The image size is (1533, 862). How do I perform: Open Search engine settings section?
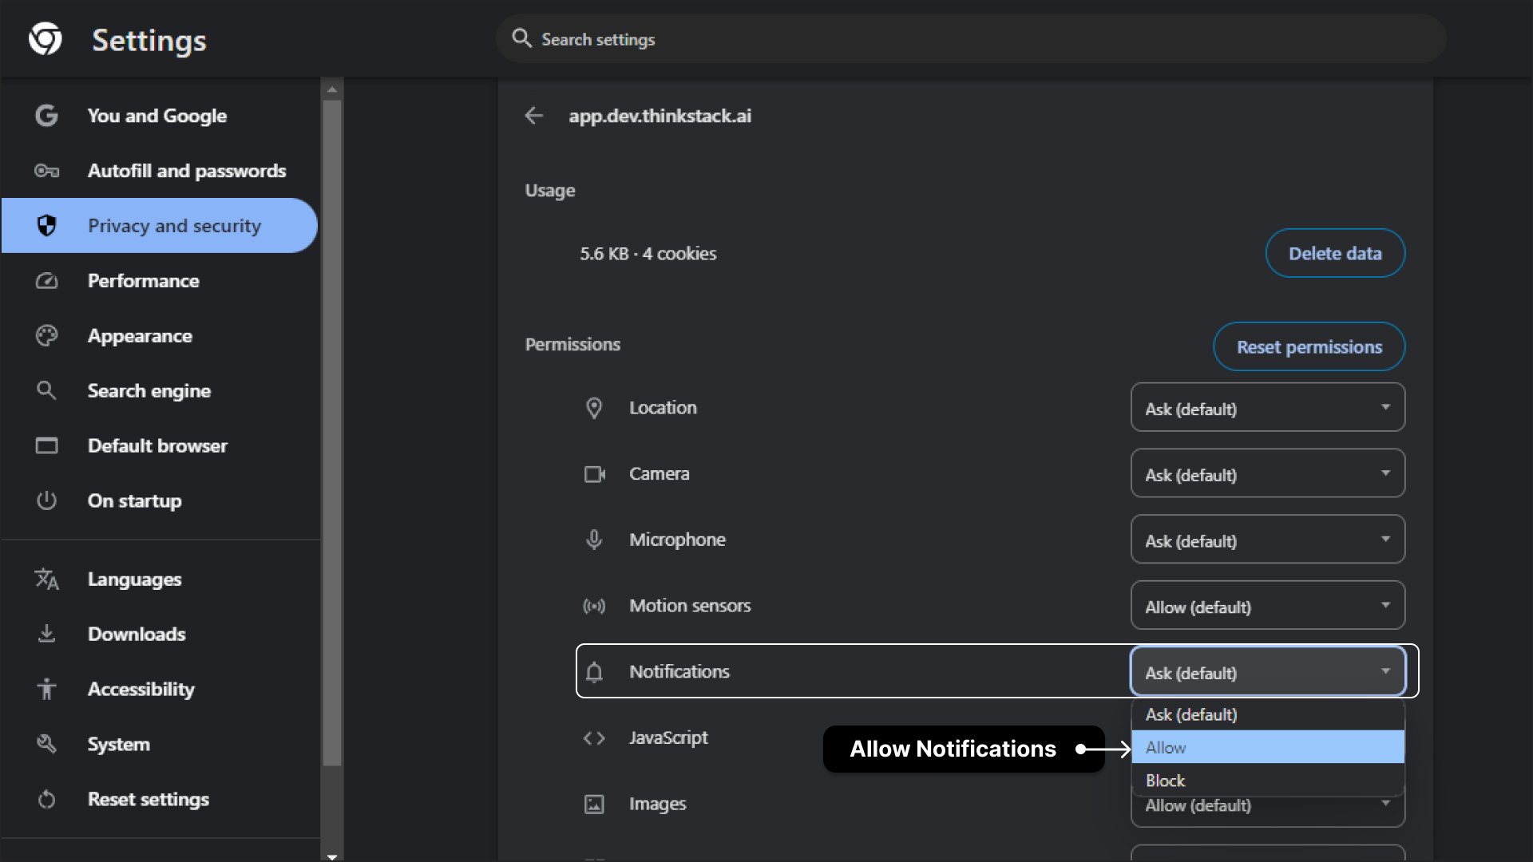[160, 390]
